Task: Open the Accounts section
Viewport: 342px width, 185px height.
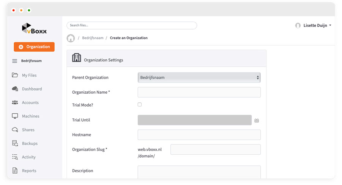Action: [30, 103]
